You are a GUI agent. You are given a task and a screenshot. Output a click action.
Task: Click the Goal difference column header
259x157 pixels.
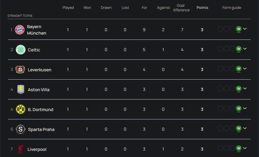(x=181, y=8)
